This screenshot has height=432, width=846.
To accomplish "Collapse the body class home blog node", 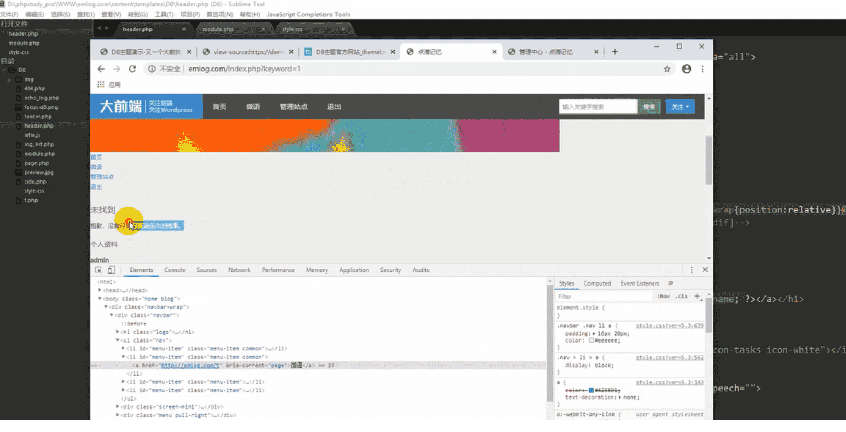I will [99, 299].
